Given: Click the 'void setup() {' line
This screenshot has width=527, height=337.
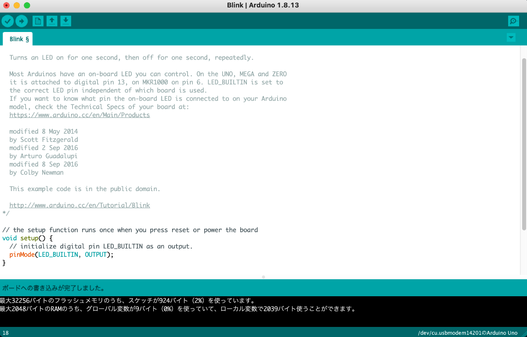Looking at the screenshot, I should [x=27, y=238].
